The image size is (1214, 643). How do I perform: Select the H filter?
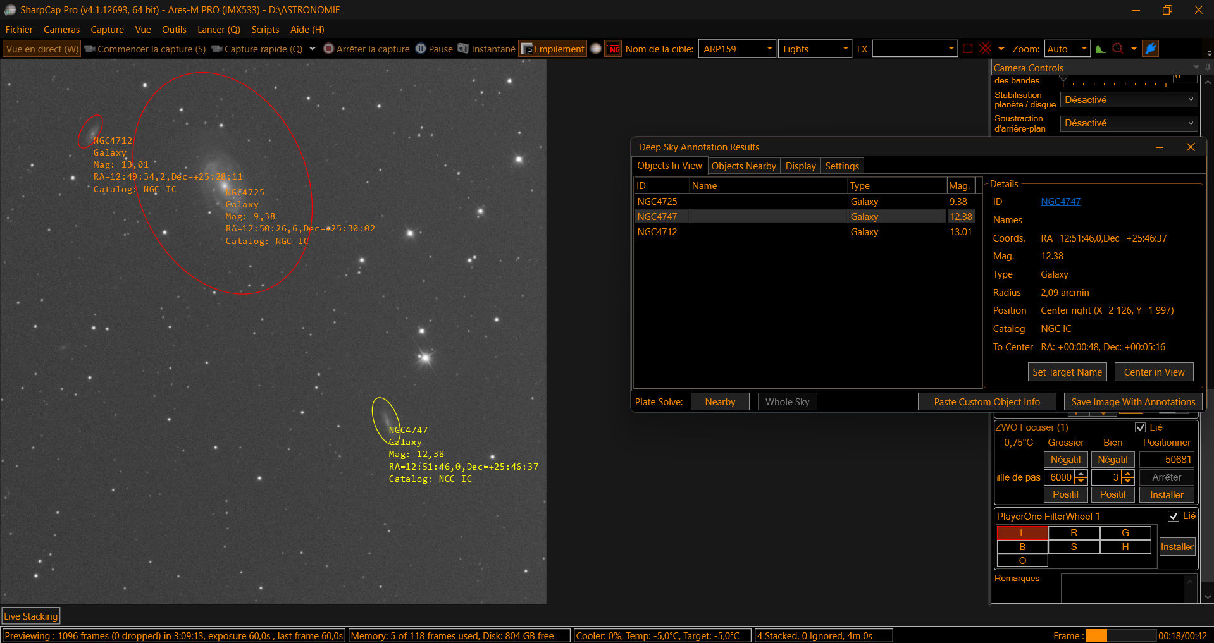point(1125,547)
